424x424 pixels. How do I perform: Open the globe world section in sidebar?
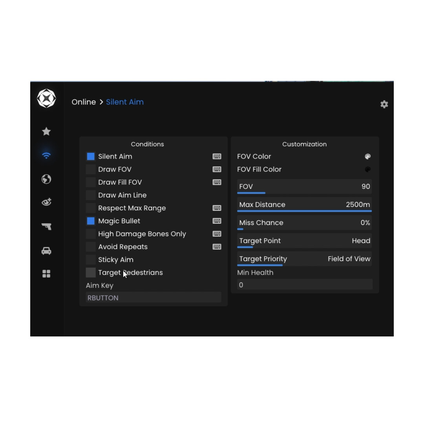[46, 179]
